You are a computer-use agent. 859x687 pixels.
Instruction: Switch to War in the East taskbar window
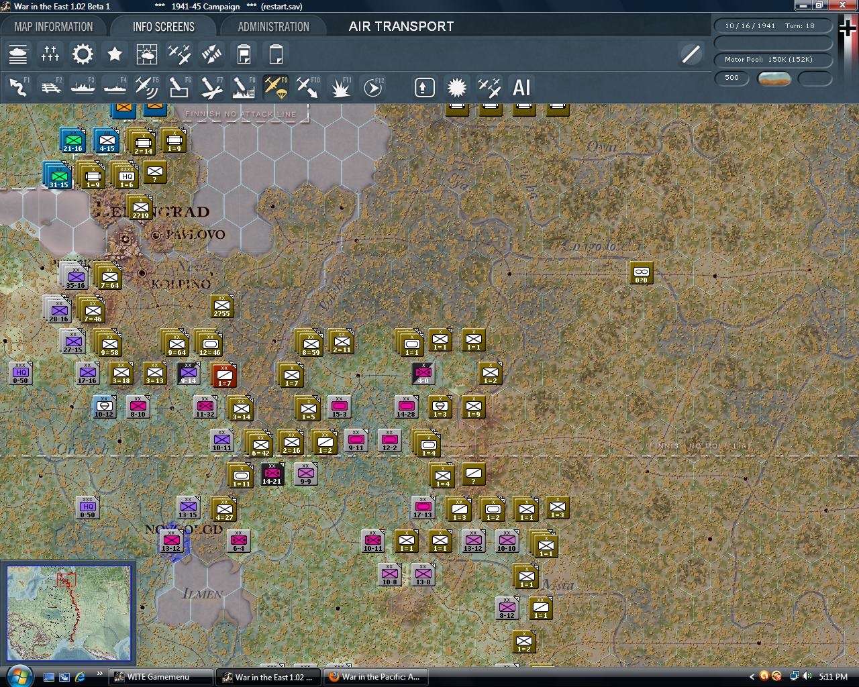point(269,677)
